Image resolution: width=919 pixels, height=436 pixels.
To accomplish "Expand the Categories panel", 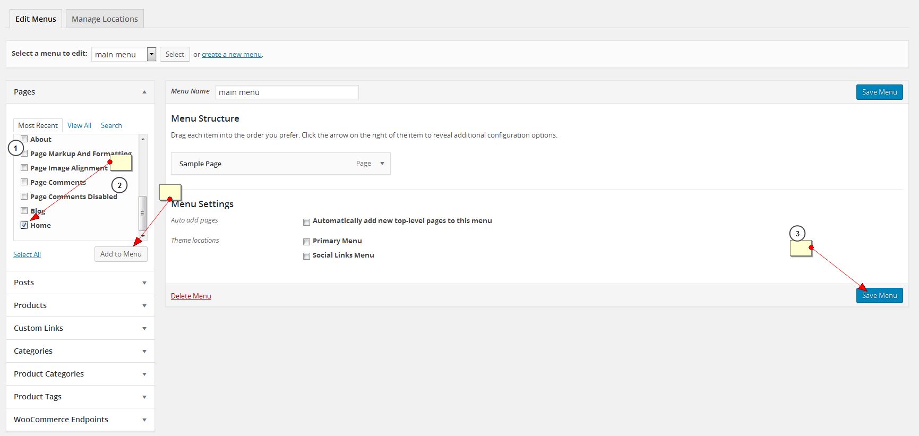I will (x=80, y=351).
